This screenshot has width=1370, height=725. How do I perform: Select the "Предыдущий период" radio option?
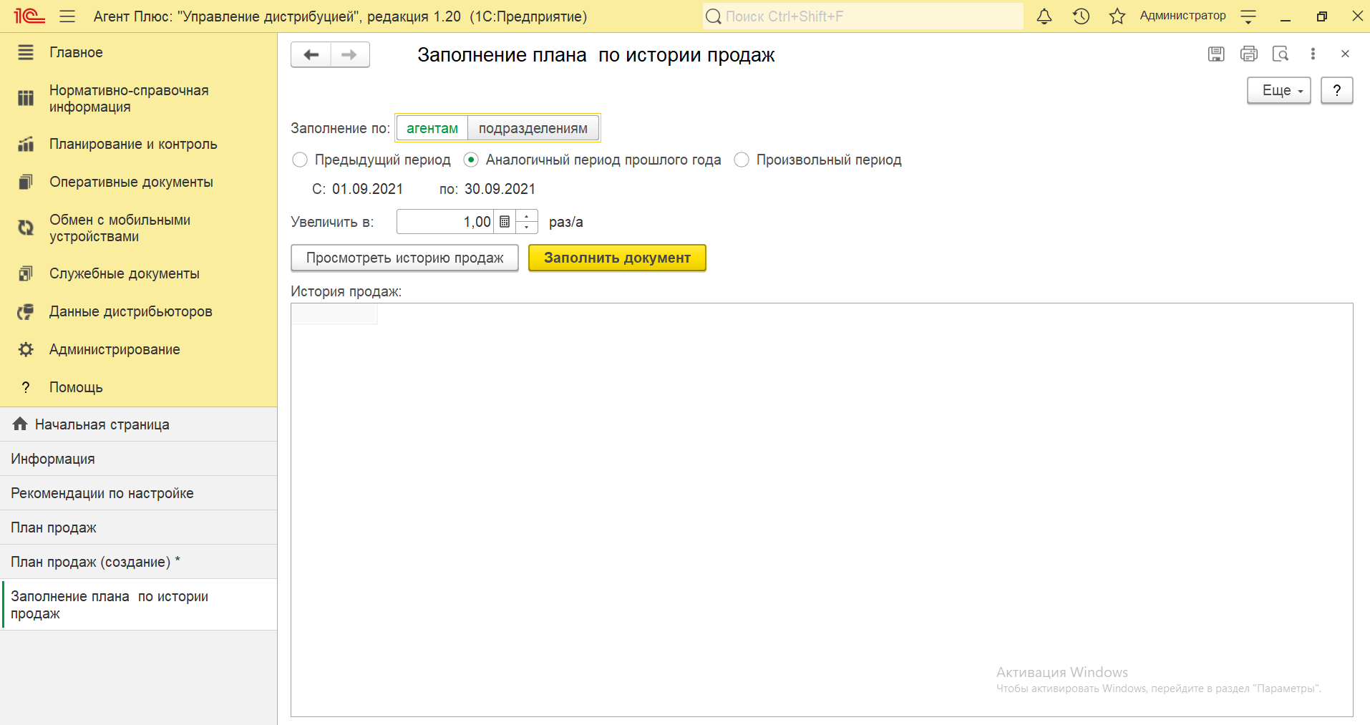[x=300, y=160]
